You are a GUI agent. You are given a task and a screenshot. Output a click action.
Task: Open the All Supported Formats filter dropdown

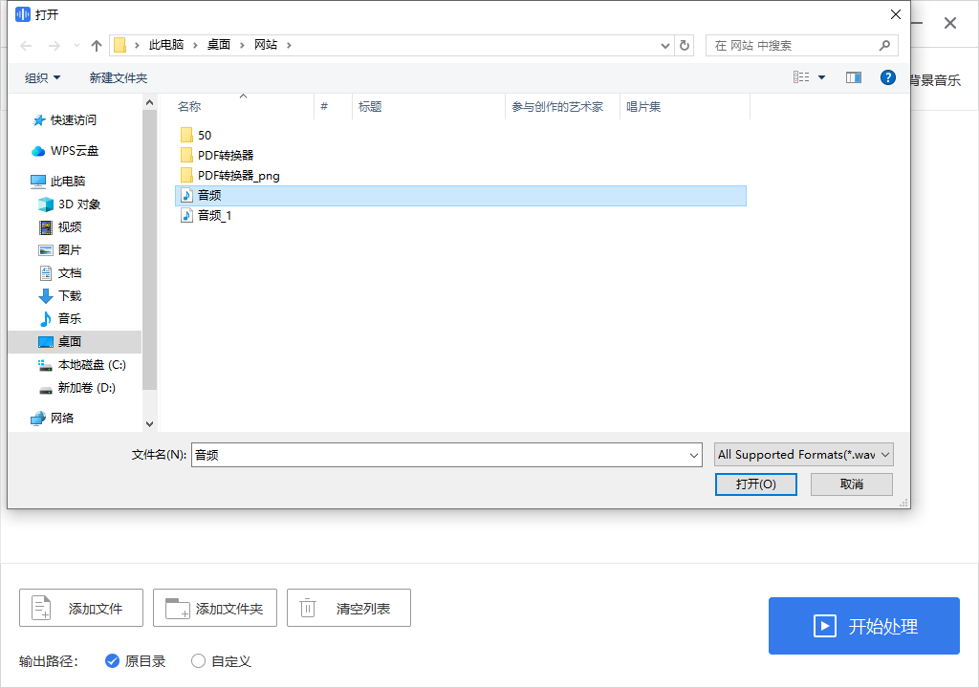click(x=803, y=455)
